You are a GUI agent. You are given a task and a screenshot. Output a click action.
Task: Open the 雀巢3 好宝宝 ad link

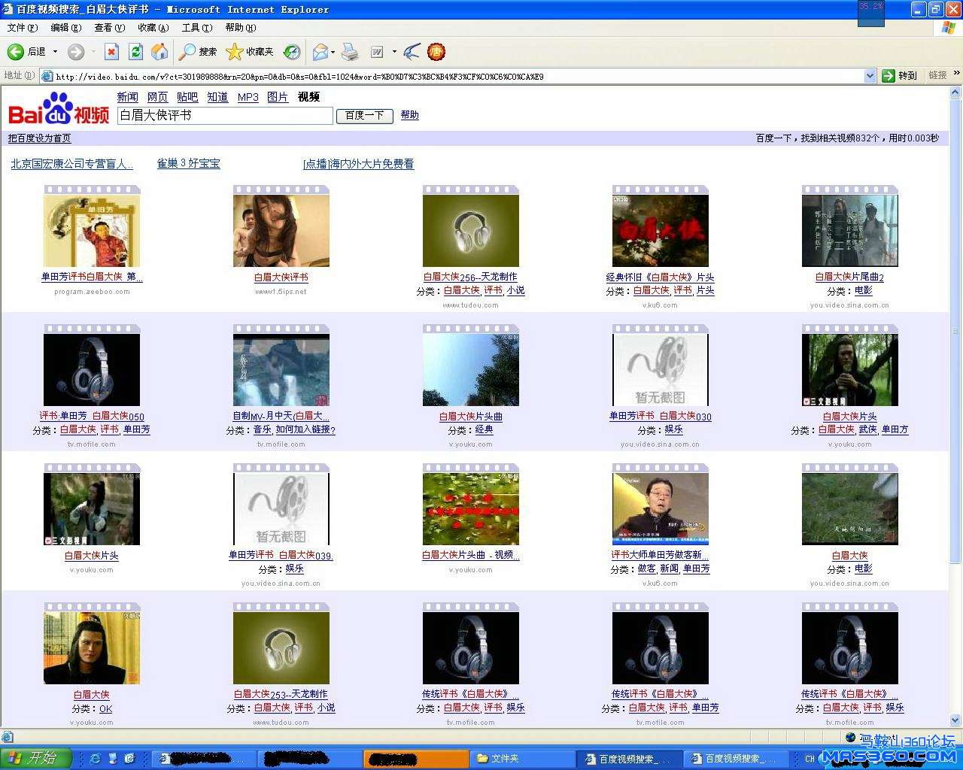click(188, 163)
